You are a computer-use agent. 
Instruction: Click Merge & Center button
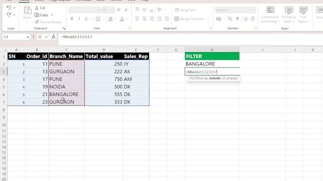(189, 19)
